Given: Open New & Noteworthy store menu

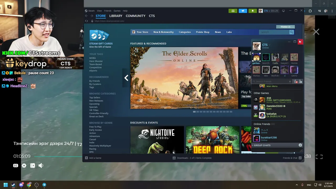Looking at the screenshot, I should (x=164, y=32).
